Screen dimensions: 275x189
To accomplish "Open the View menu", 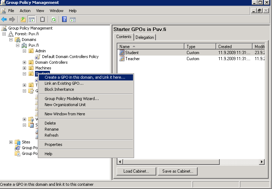I will (x=40, y=11).
